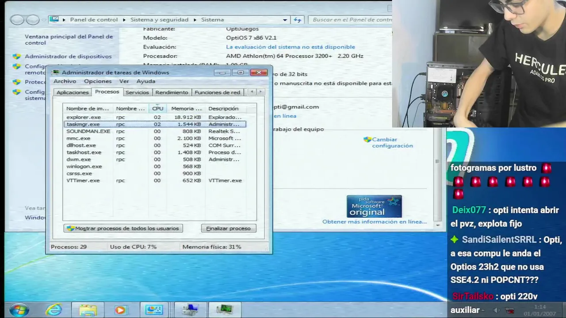The width and height of the screenshot is (566, 318).
Task: Click La evaluación del sistema no está disponible
Action: tap(291, 47)
